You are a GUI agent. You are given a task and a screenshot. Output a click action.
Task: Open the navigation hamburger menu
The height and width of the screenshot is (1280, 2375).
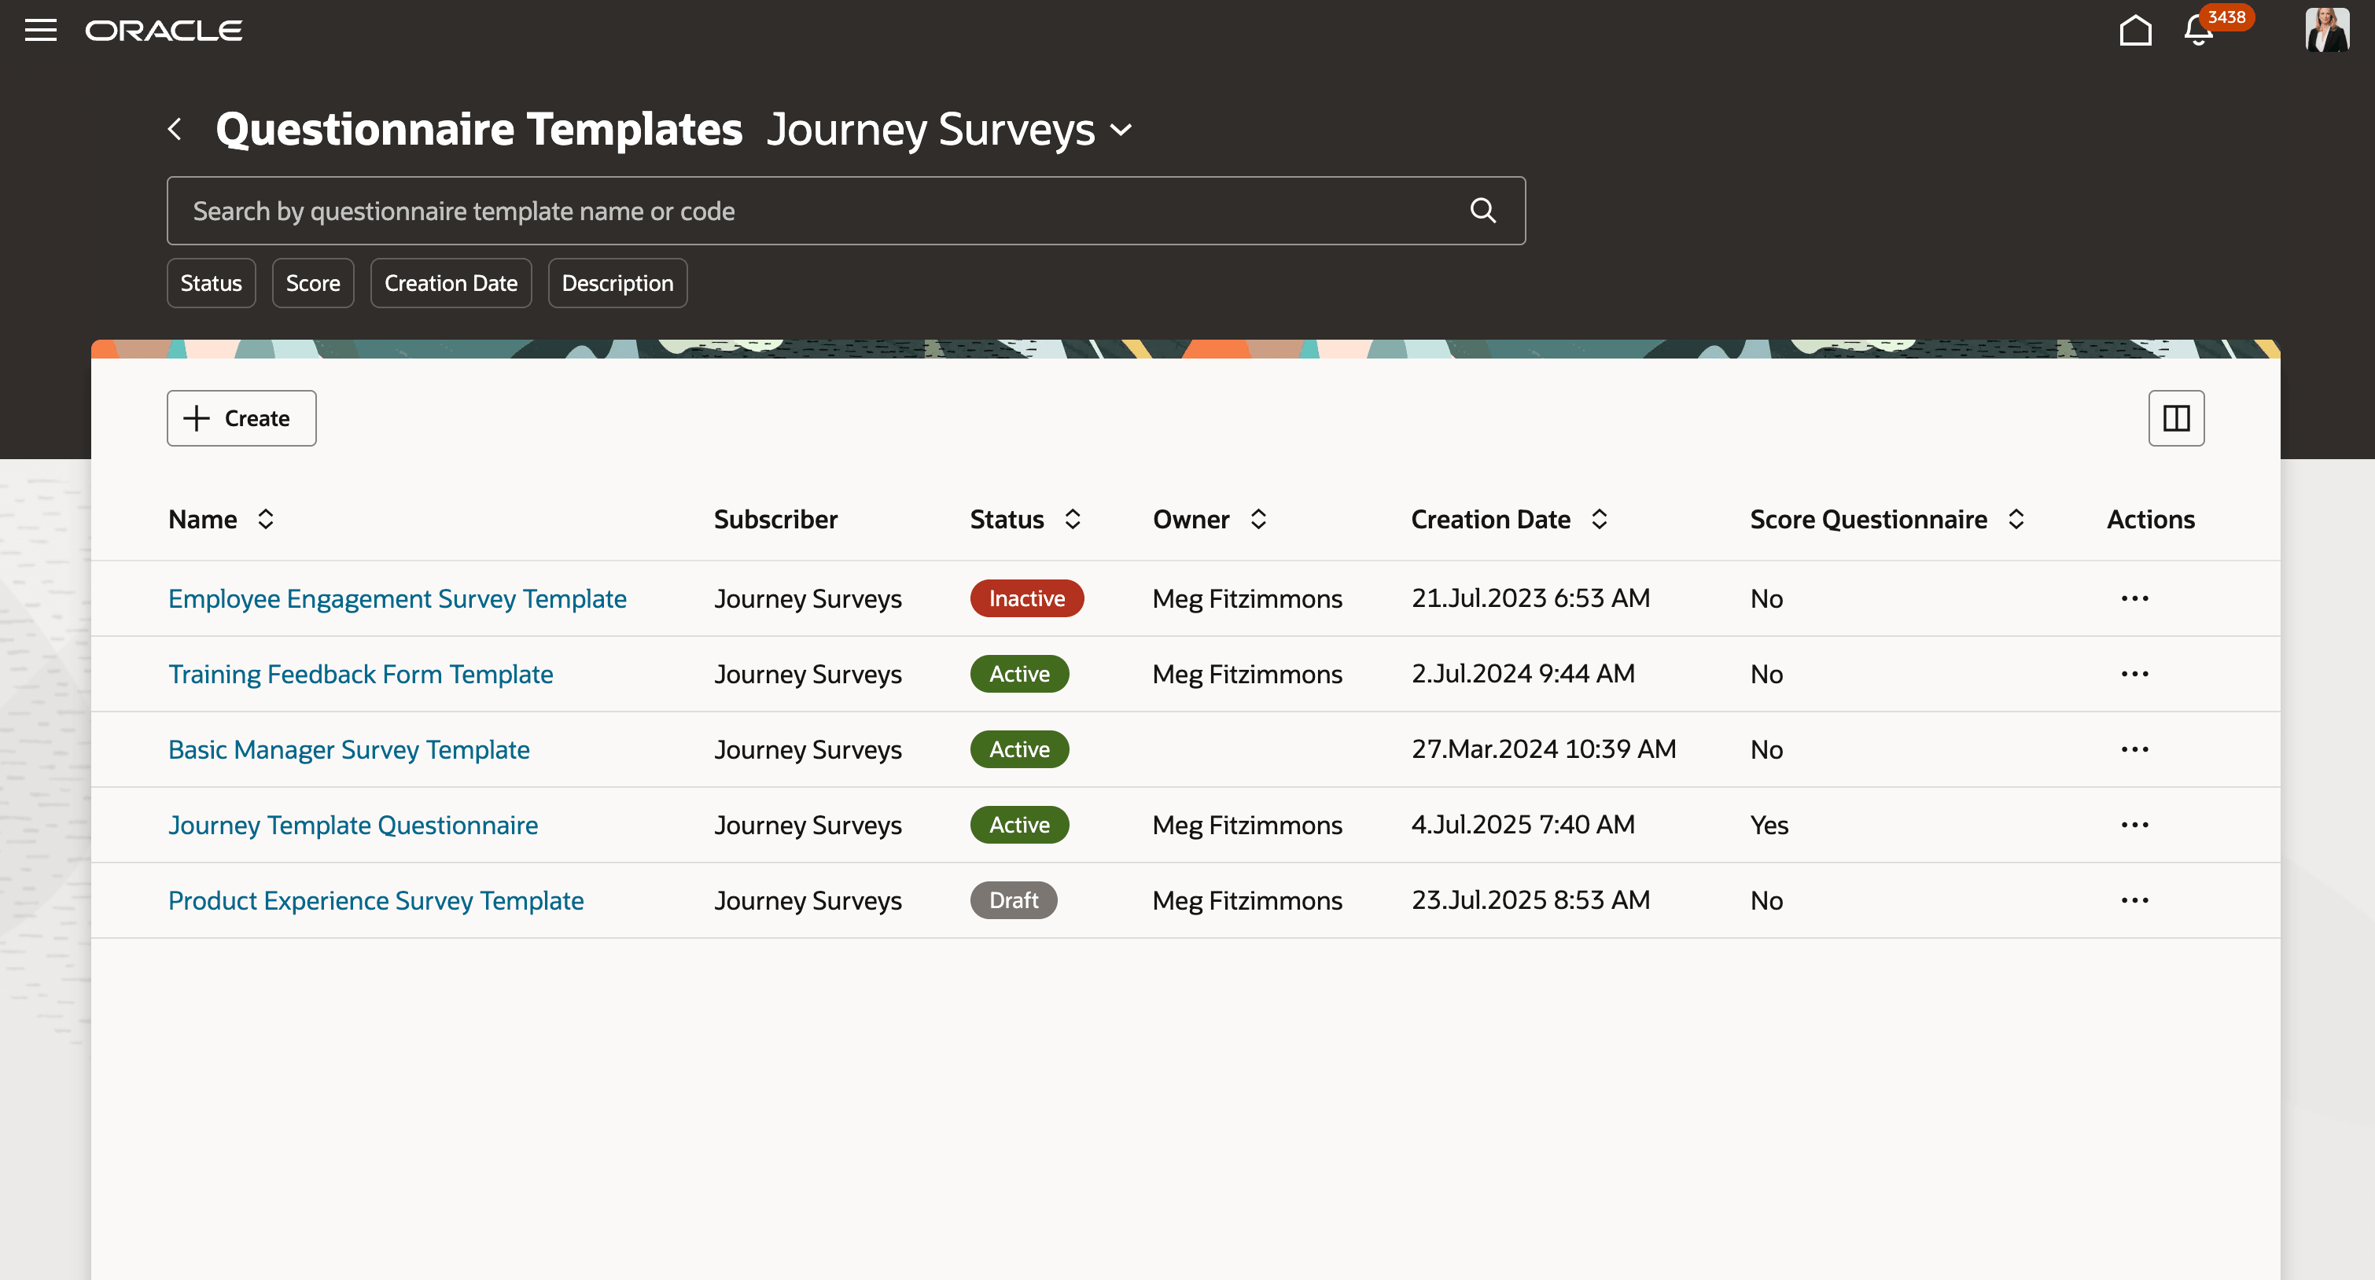(x=41, y=30)
